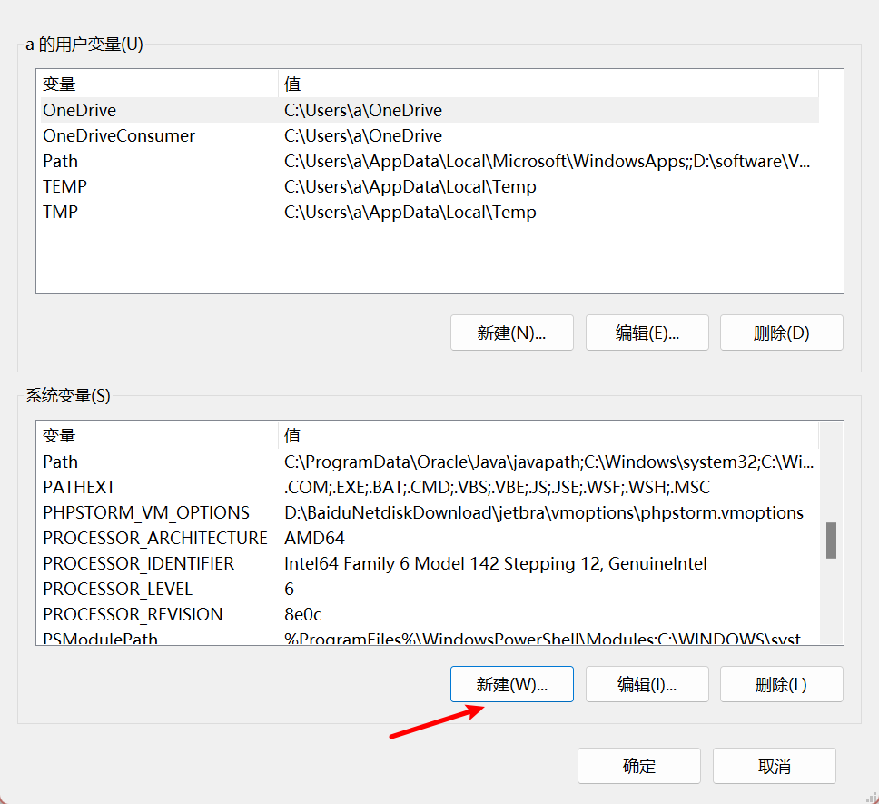Click 编辑(E)... button for user variables
This screenshot has height=804, width=879.
coord(647,333)
